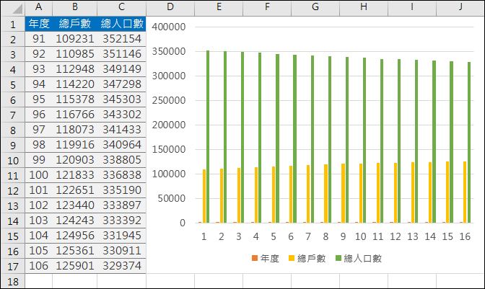
Task: Select row 2 header
Action: point(13,39)
